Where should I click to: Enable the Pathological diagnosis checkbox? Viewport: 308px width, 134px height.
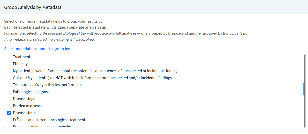(9, 92)
